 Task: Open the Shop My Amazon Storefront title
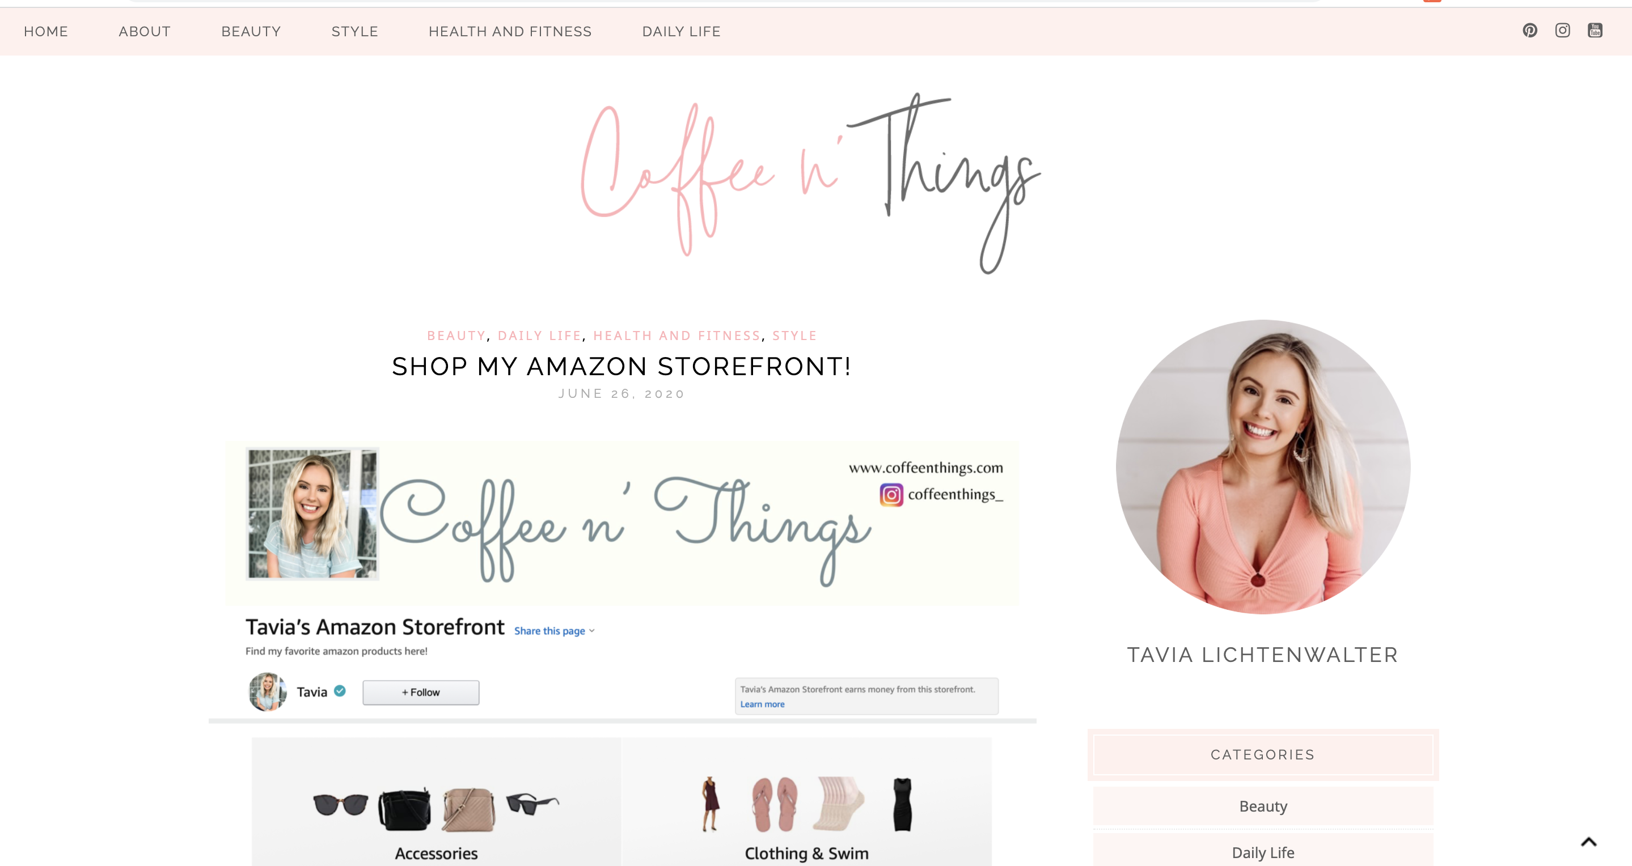(621, 367)
